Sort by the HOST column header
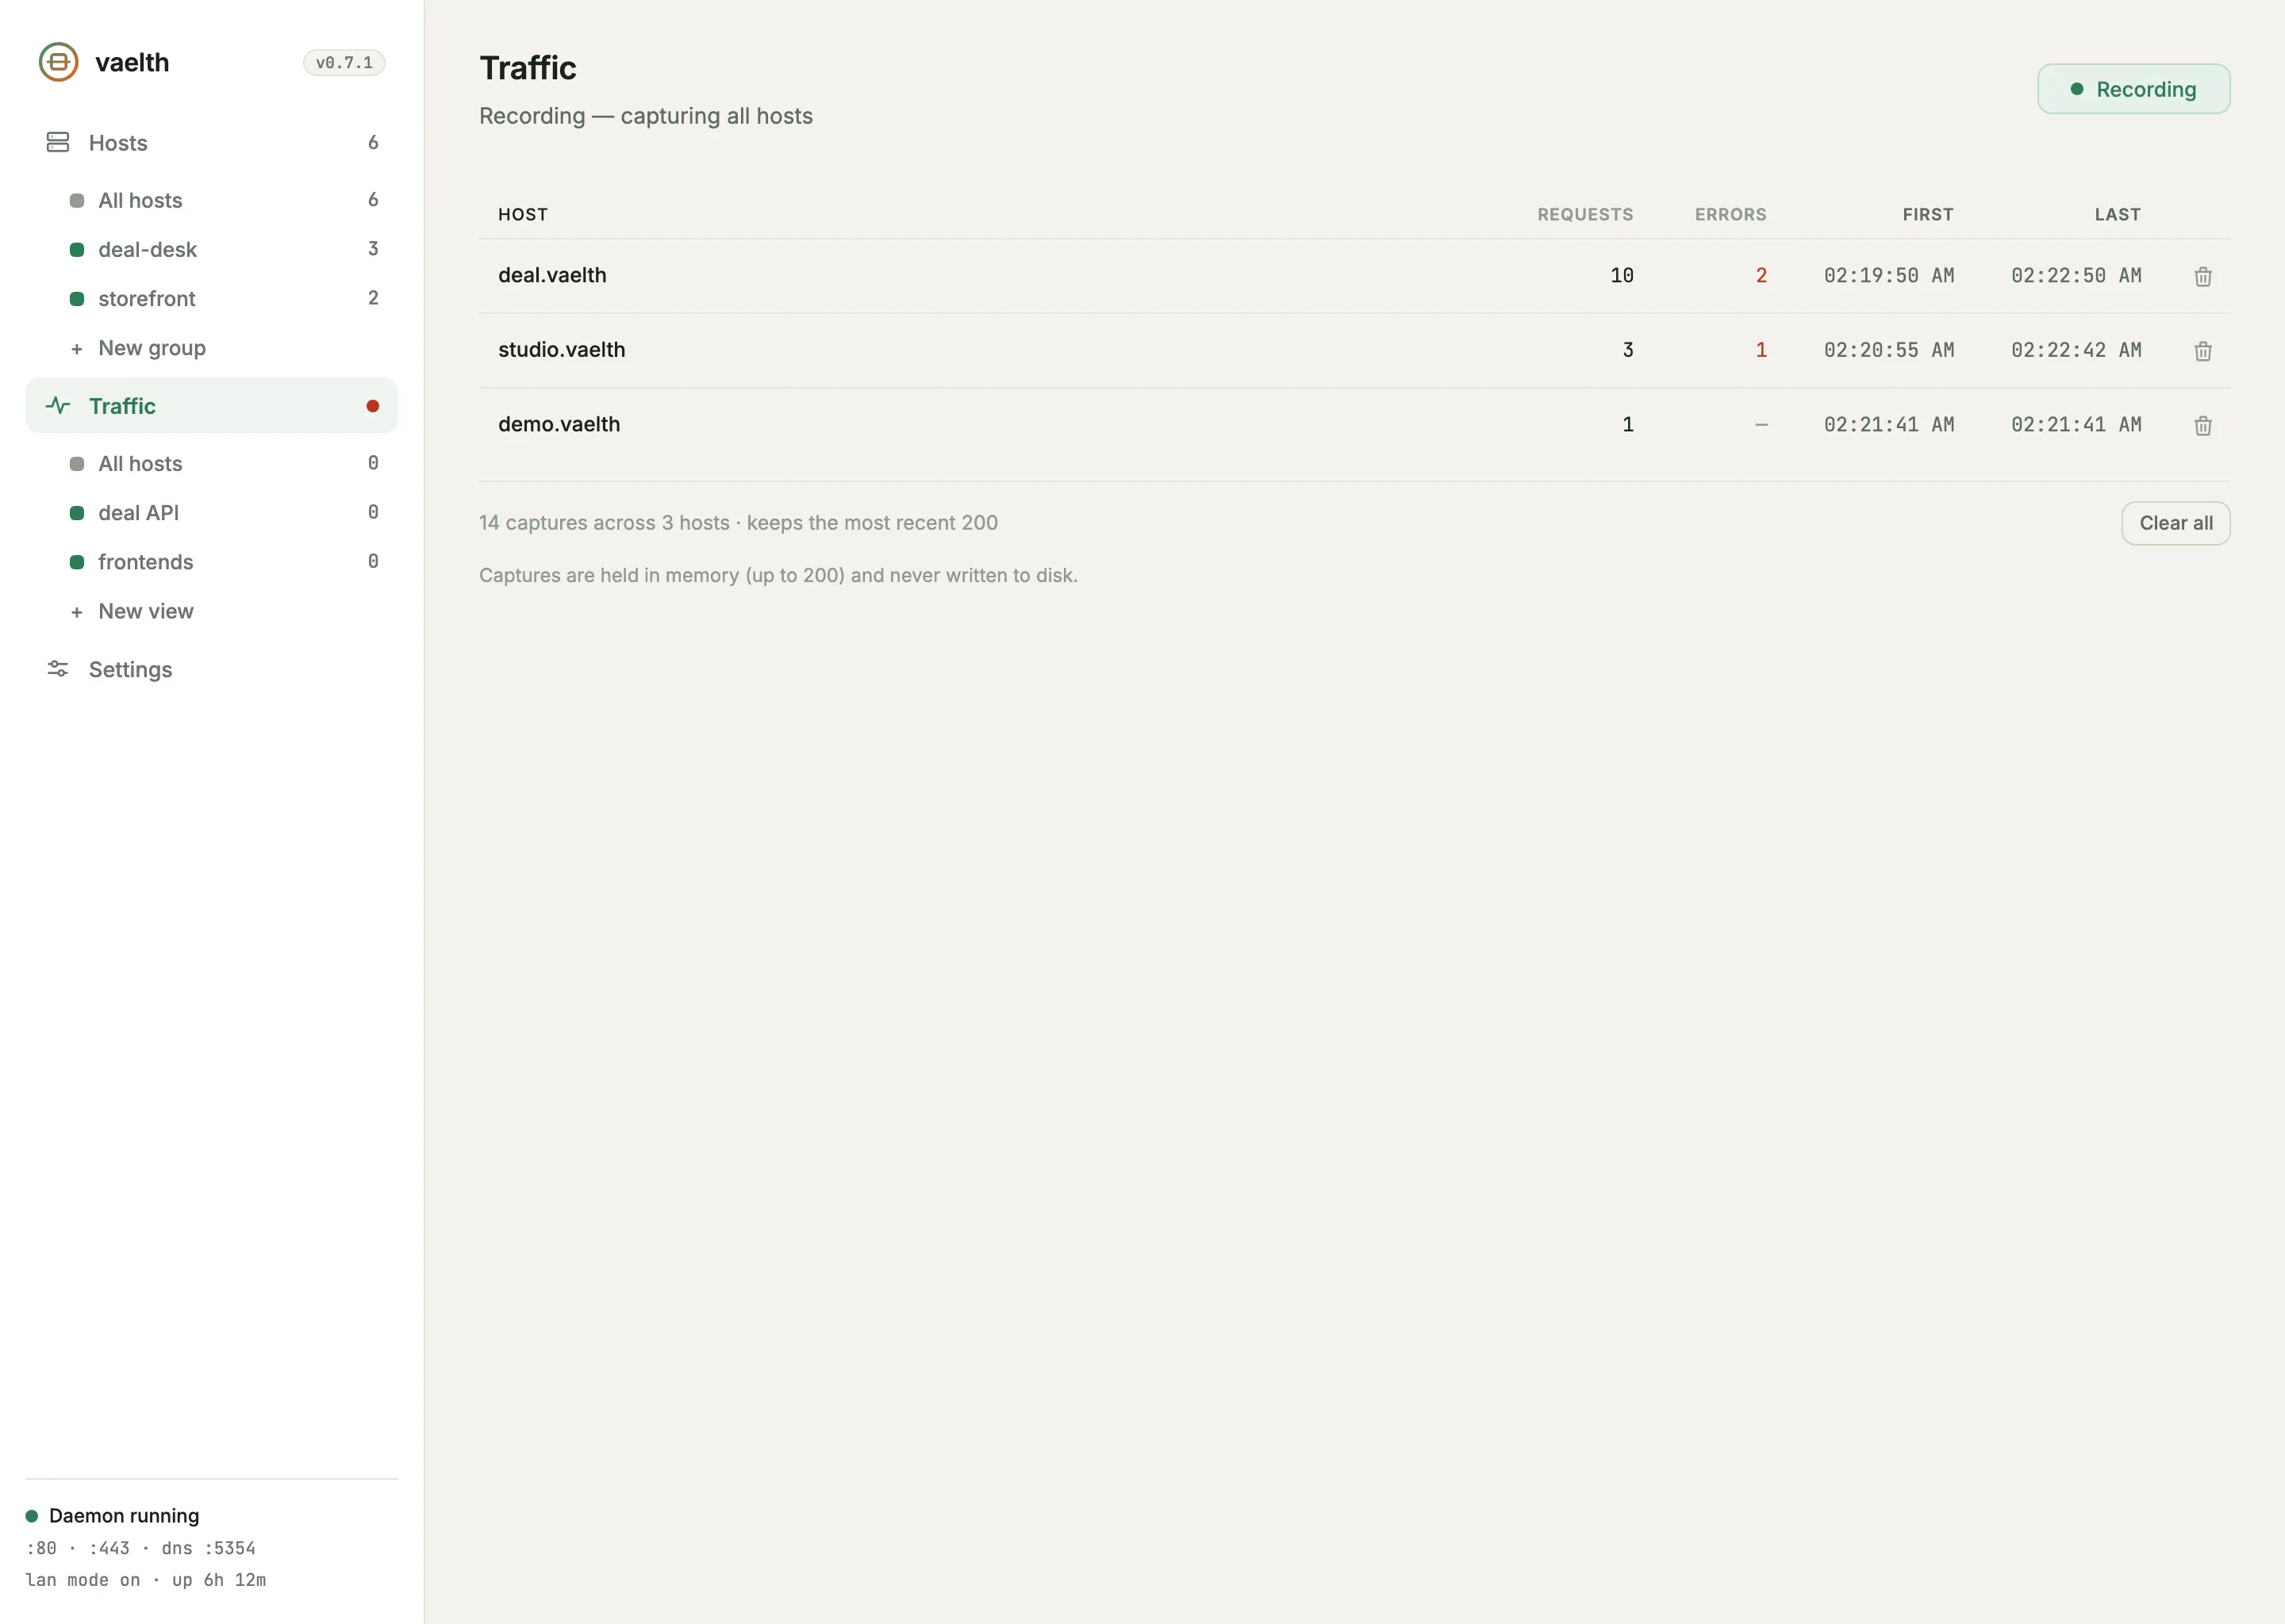This screenshot has width=2285, height=1624. pos(522,214)
